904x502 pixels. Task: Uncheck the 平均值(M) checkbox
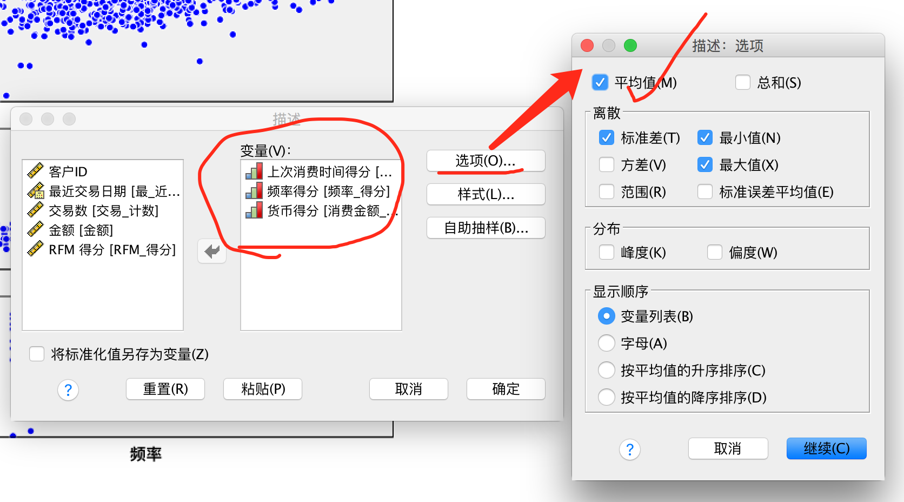point(600,82)
